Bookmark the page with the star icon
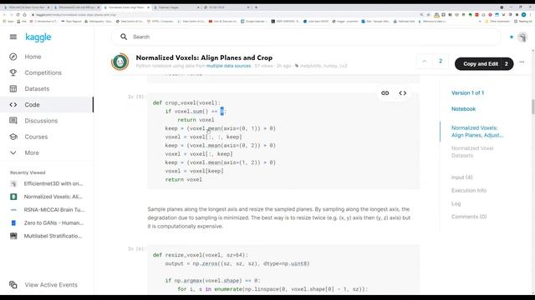The height and width of the screenshot is (300, 535). coord(429,15)
